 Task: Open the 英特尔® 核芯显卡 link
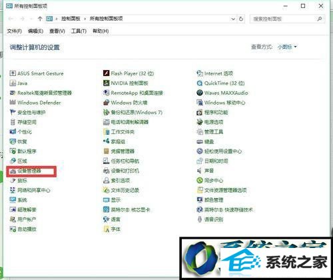pos(131,210)
